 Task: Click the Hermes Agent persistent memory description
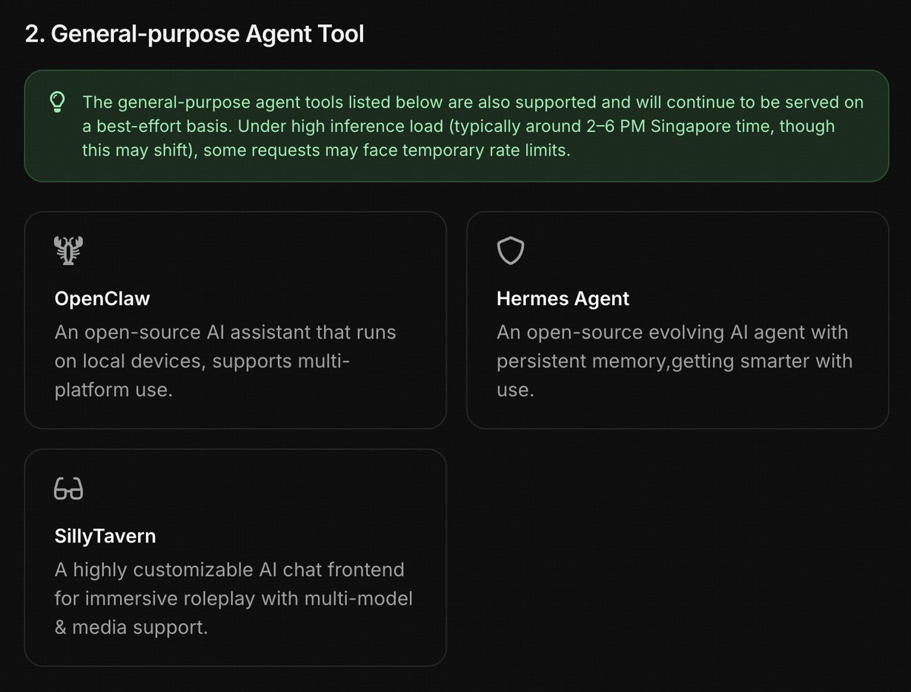tap(674, 361)
